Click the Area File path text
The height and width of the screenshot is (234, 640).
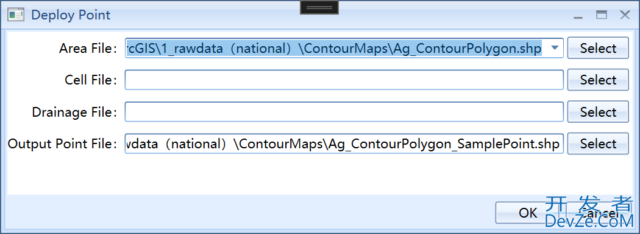pos(334,48)
